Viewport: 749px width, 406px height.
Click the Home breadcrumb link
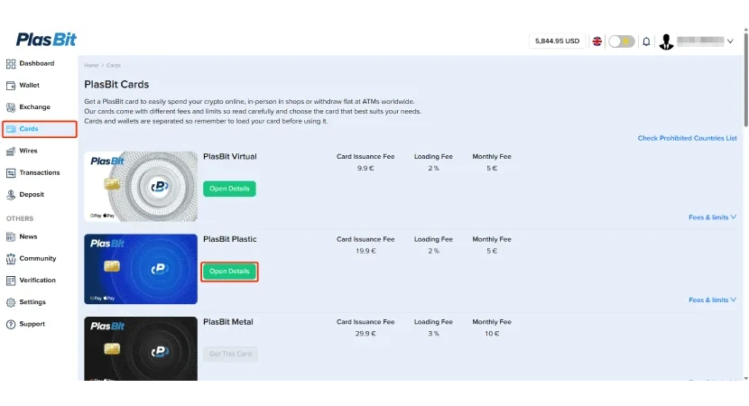coord(91,66)
